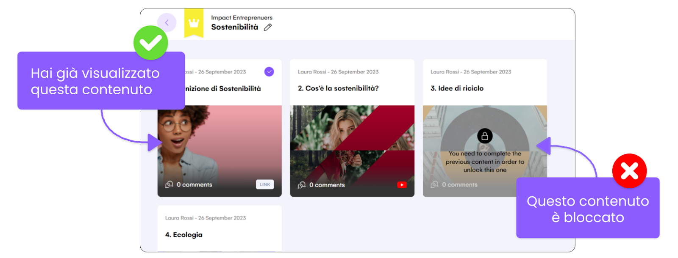Image resolution: width=678 pixels, height=258 pixels.
Task: Click the purple completed checkmark on the first card
Action: point(269,72)
